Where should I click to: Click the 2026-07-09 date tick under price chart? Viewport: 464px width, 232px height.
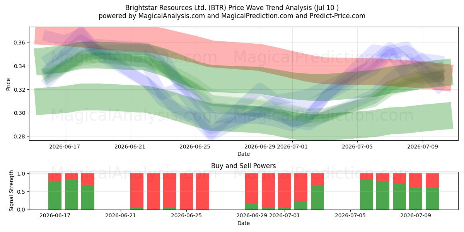[422, 147]
